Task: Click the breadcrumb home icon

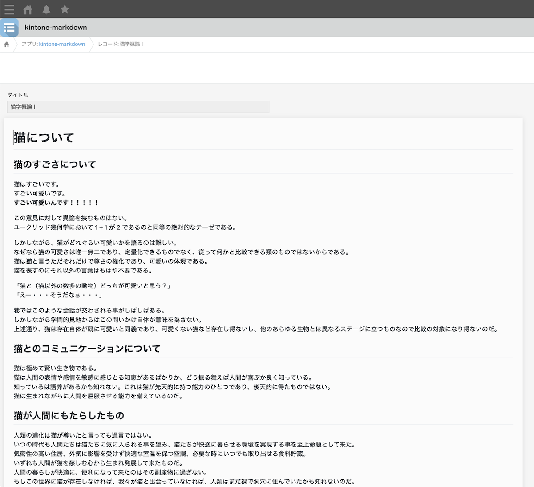Action: 7,44
